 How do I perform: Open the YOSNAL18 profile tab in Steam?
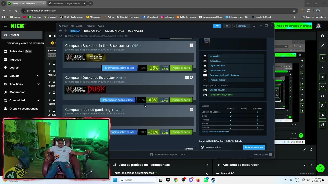click(x=135, y=31)
